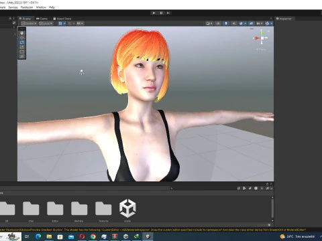Click the save search (star) icon
Screen dimensions: 322x241
coord(262,188)
